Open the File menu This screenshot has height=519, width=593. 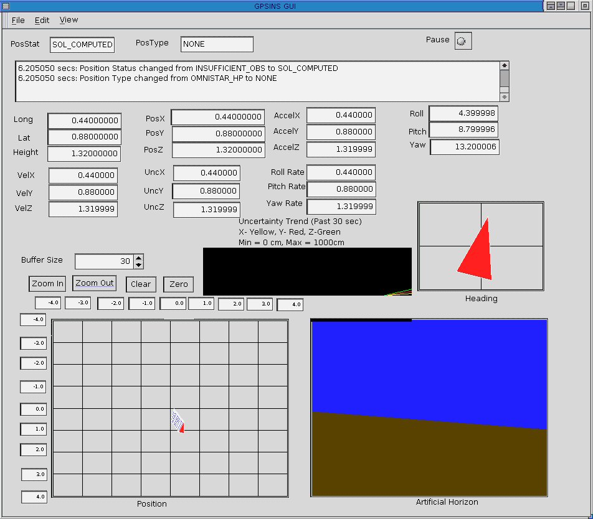18,21
